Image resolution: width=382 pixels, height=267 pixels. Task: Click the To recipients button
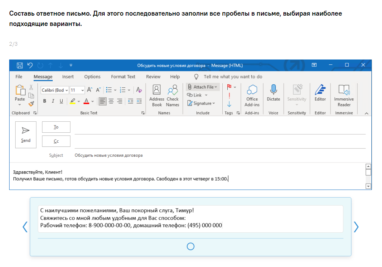(x=56, y=127)
